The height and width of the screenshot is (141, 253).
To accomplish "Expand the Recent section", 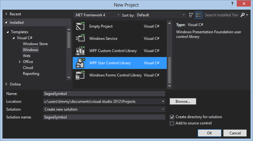I will [7, 14].
